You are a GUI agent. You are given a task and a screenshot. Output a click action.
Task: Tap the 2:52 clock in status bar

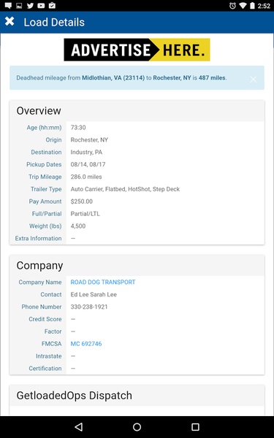pos(264,6)
